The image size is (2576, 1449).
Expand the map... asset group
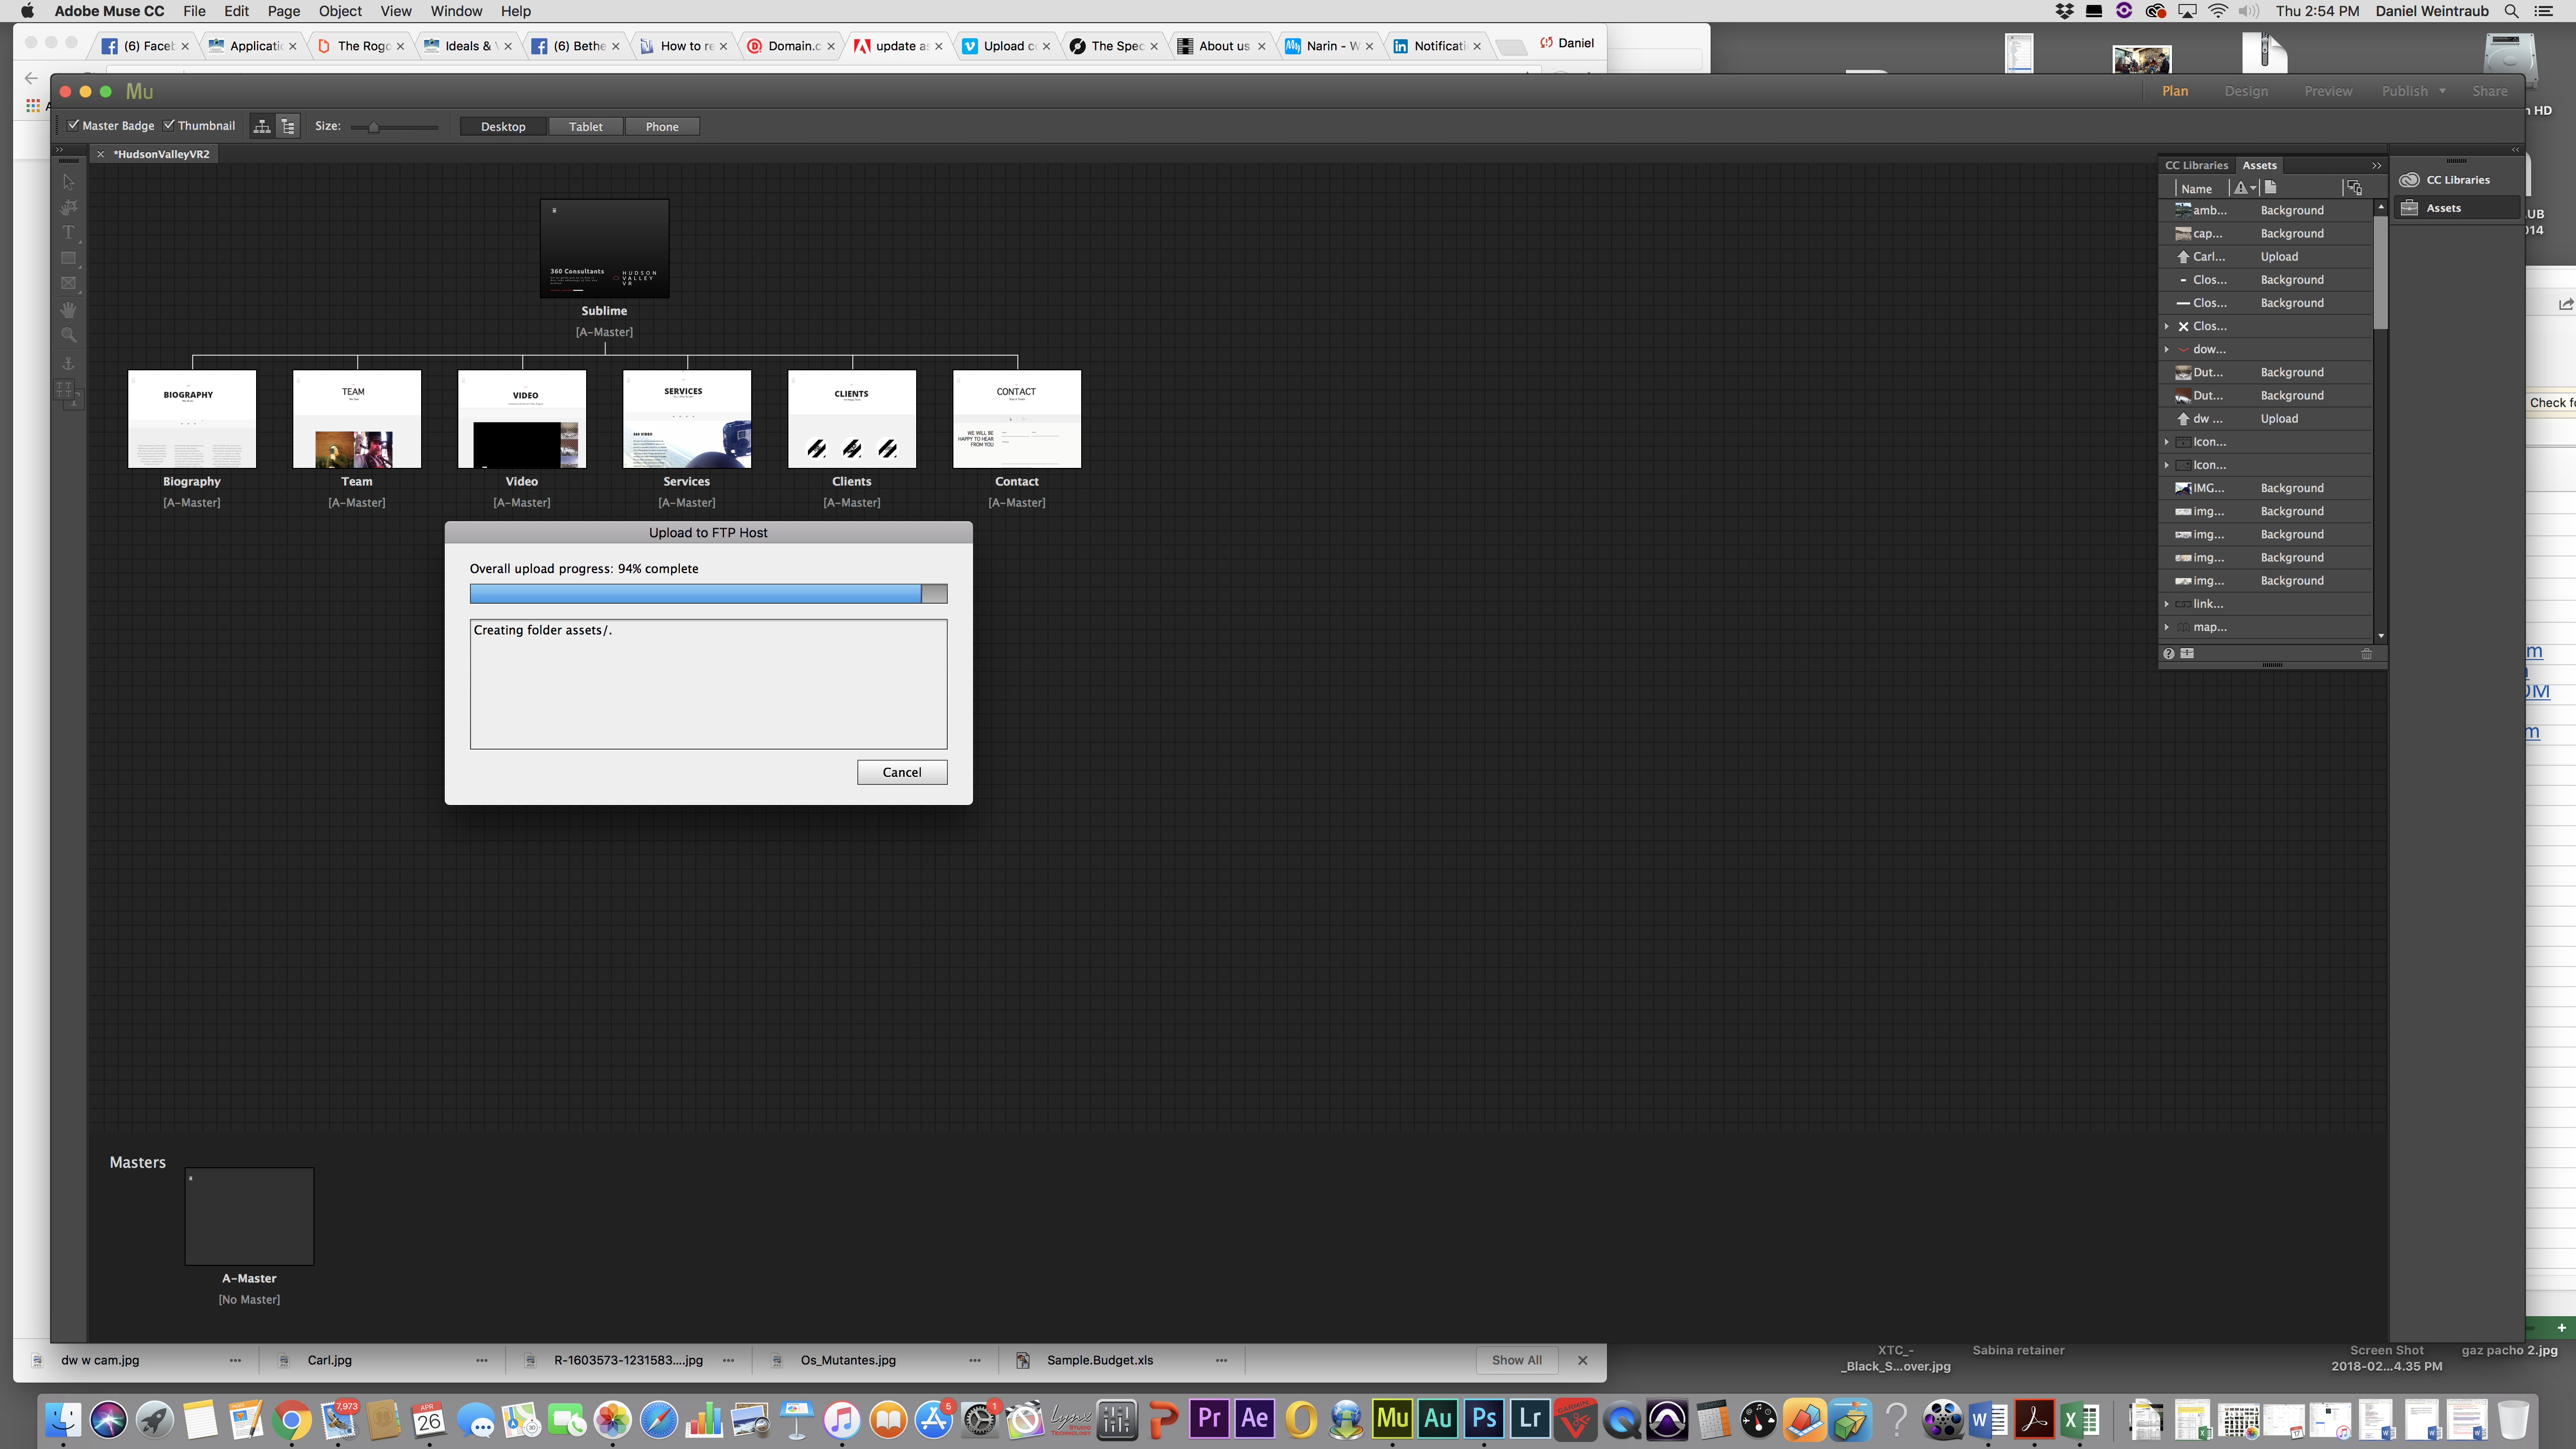(2167, 627)
